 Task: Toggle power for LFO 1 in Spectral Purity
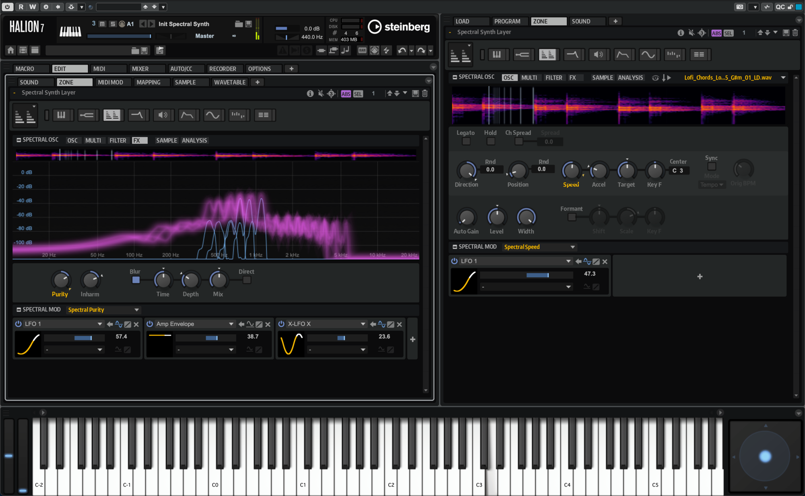click(18, 324)
